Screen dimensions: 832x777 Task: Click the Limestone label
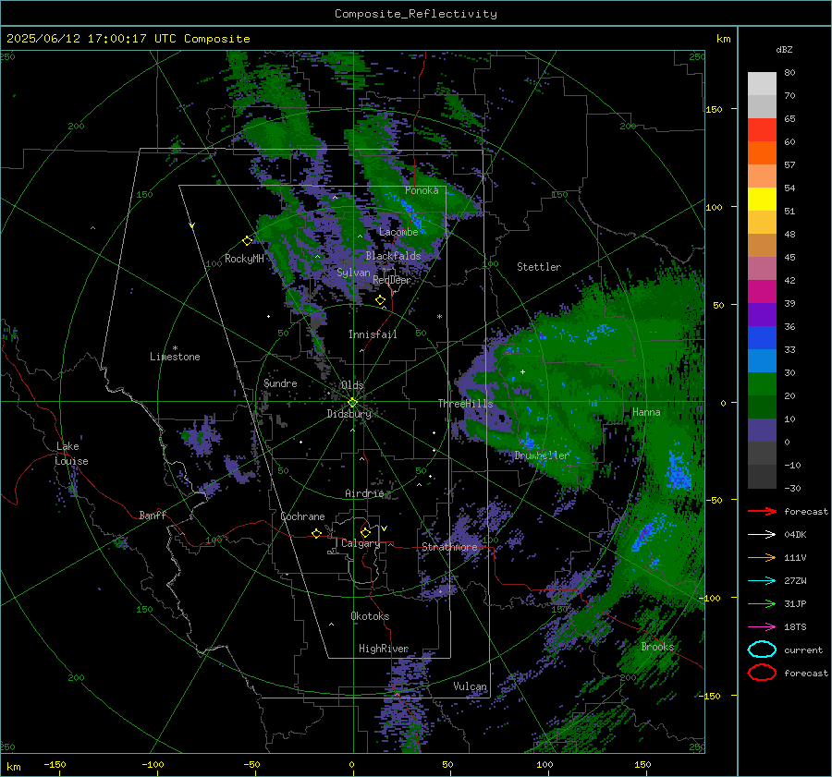point(175,357)
